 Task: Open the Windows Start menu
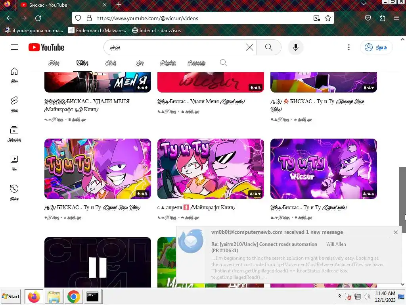[x=11, y=296]
